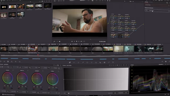Click the white dot below the curves graph

(x=69, y=93)
